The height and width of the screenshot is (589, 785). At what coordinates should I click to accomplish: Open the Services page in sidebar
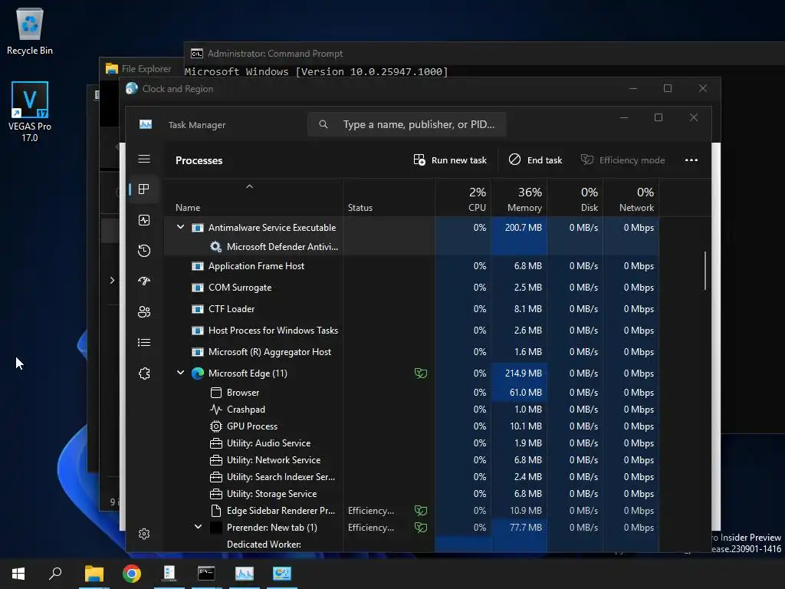144,373
